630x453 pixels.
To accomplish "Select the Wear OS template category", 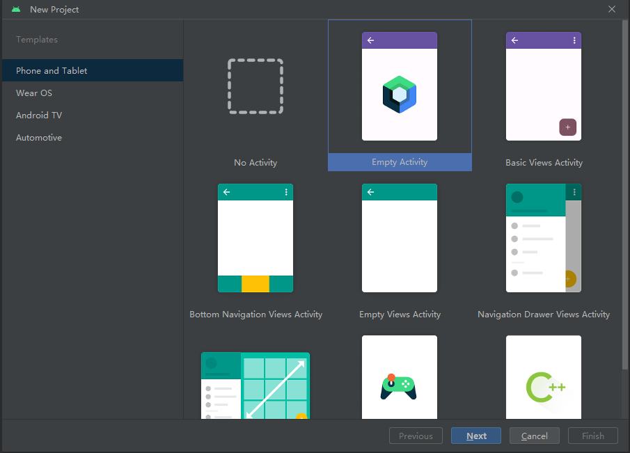I will [93, 93].
